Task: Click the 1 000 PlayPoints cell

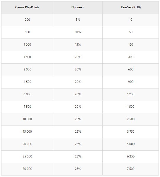Action: click(27, 44)
